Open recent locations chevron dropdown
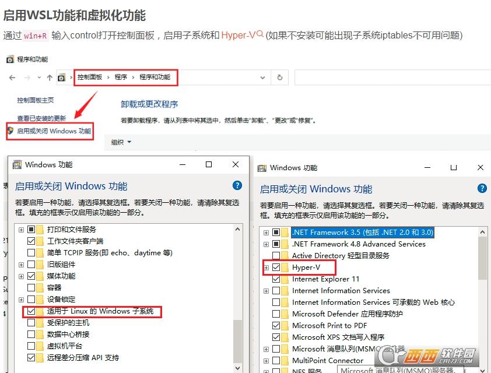 [39, 78]
